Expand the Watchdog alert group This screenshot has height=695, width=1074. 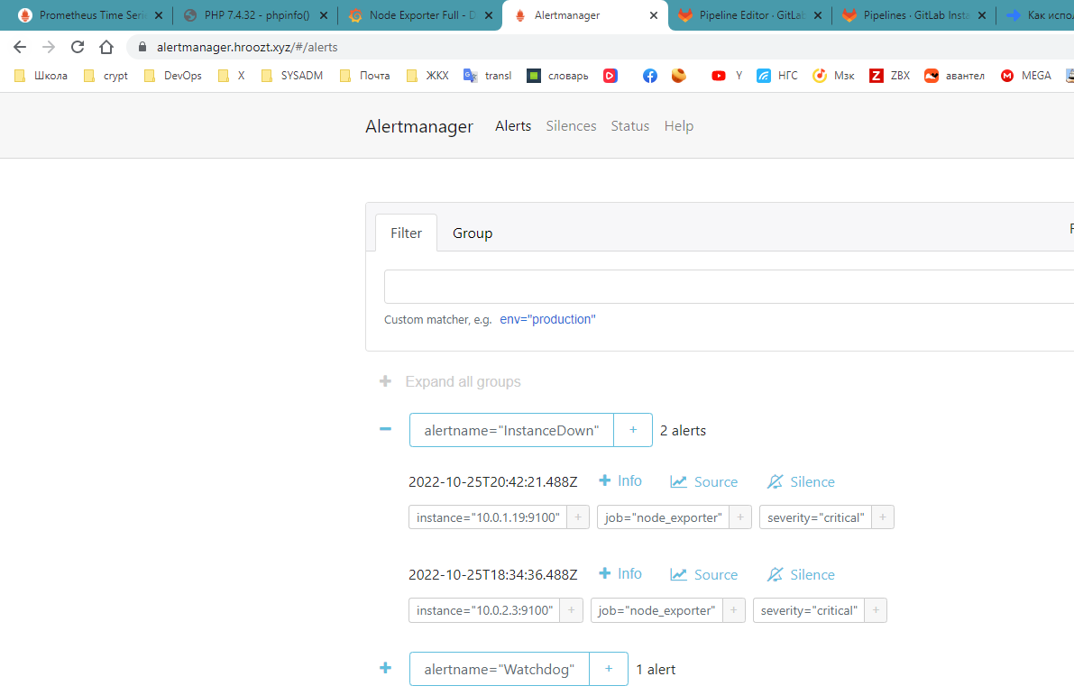(385, 668)
